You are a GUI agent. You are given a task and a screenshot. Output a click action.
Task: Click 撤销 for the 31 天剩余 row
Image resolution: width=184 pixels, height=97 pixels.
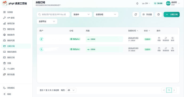[173, 39]
